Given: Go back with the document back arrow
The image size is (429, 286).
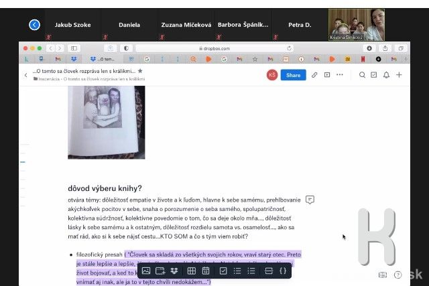Looking at the screenshot, I should coord(26,75).
